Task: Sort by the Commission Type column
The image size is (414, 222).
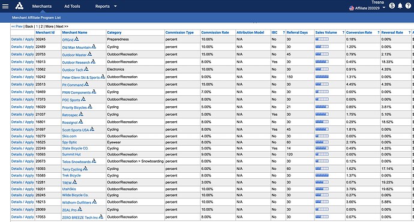Action: point(179,32)
